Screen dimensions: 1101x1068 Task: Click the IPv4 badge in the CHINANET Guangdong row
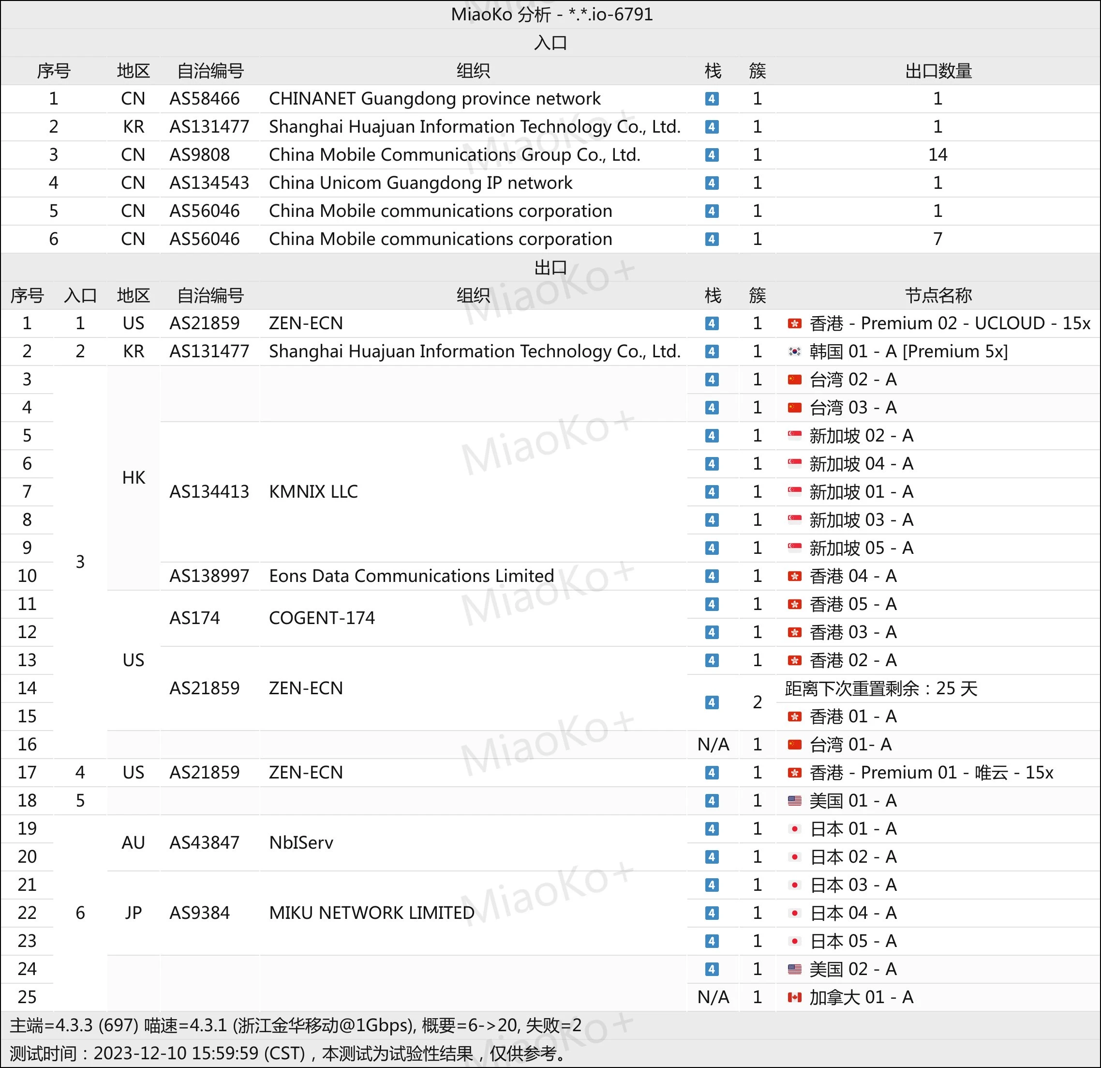coord(712,99)
